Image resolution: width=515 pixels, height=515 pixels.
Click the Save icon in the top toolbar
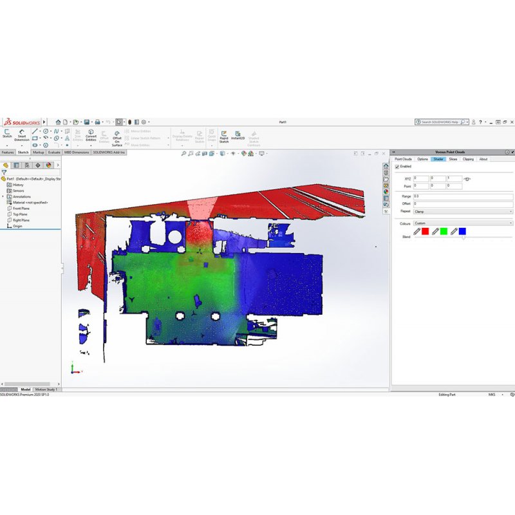tap(86, 122)
